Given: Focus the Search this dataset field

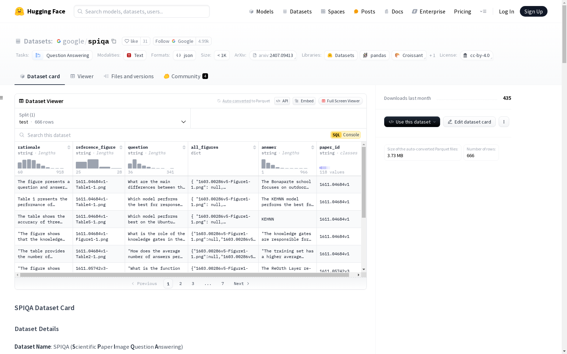Looking at the screenshot, I should (x=170, y=135).
